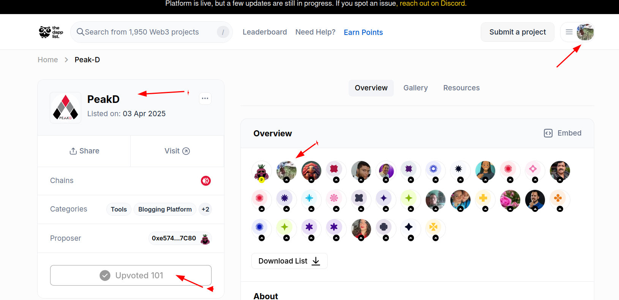The width and height of the screenshot is (619, 300).
Task: Focus the Search Web3 projects field
Action: 152,32
